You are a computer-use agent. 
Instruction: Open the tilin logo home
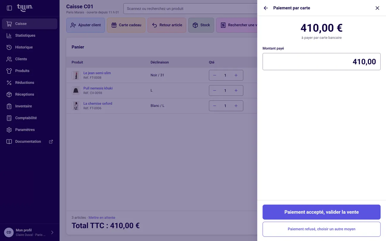(25, 8)
